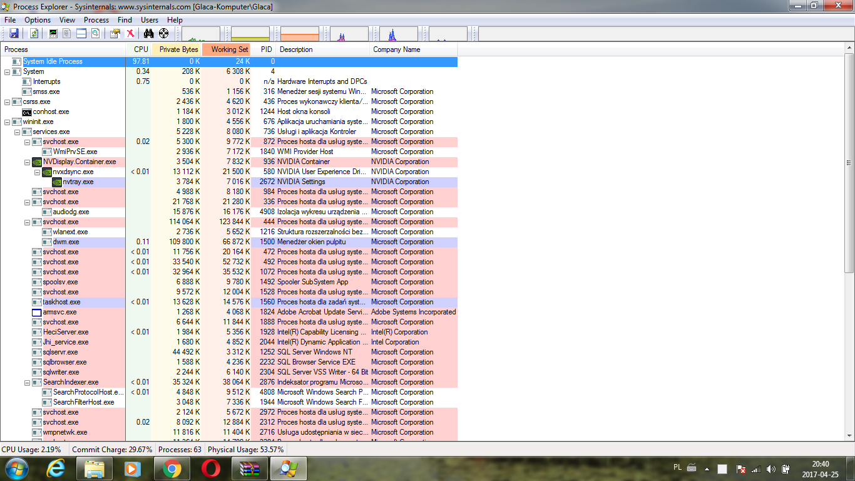Open Google Chrome from the taskbar

coord(172,468)
